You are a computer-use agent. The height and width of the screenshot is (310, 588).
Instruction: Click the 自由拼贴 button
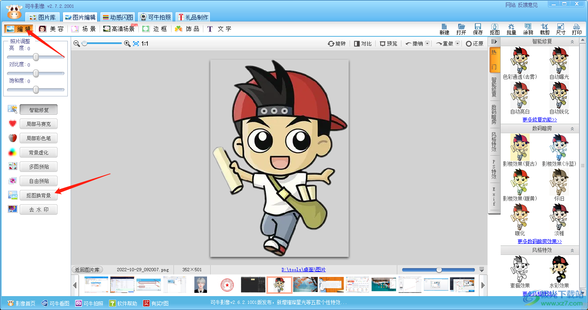[x=39, y=181]
